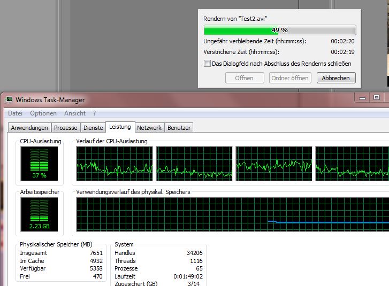Click the 'Ungefähr verbleibende Zeit' label

coord(255,41)
